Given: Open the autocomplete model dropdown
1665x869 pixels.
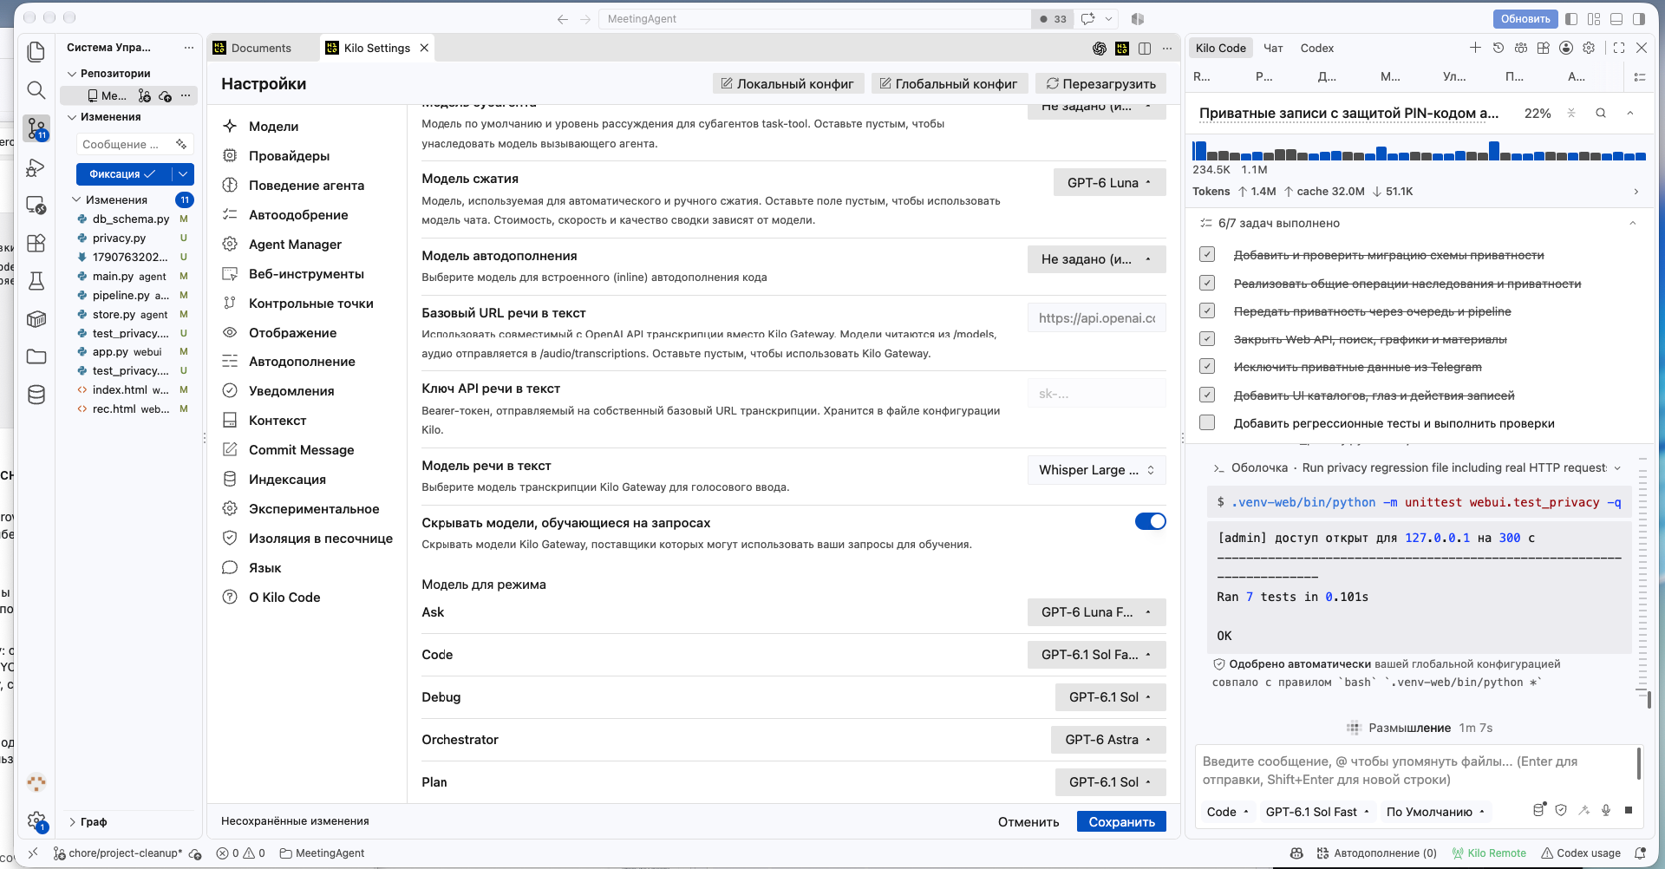Looking at the screenshot, I should click(1097, 259).
